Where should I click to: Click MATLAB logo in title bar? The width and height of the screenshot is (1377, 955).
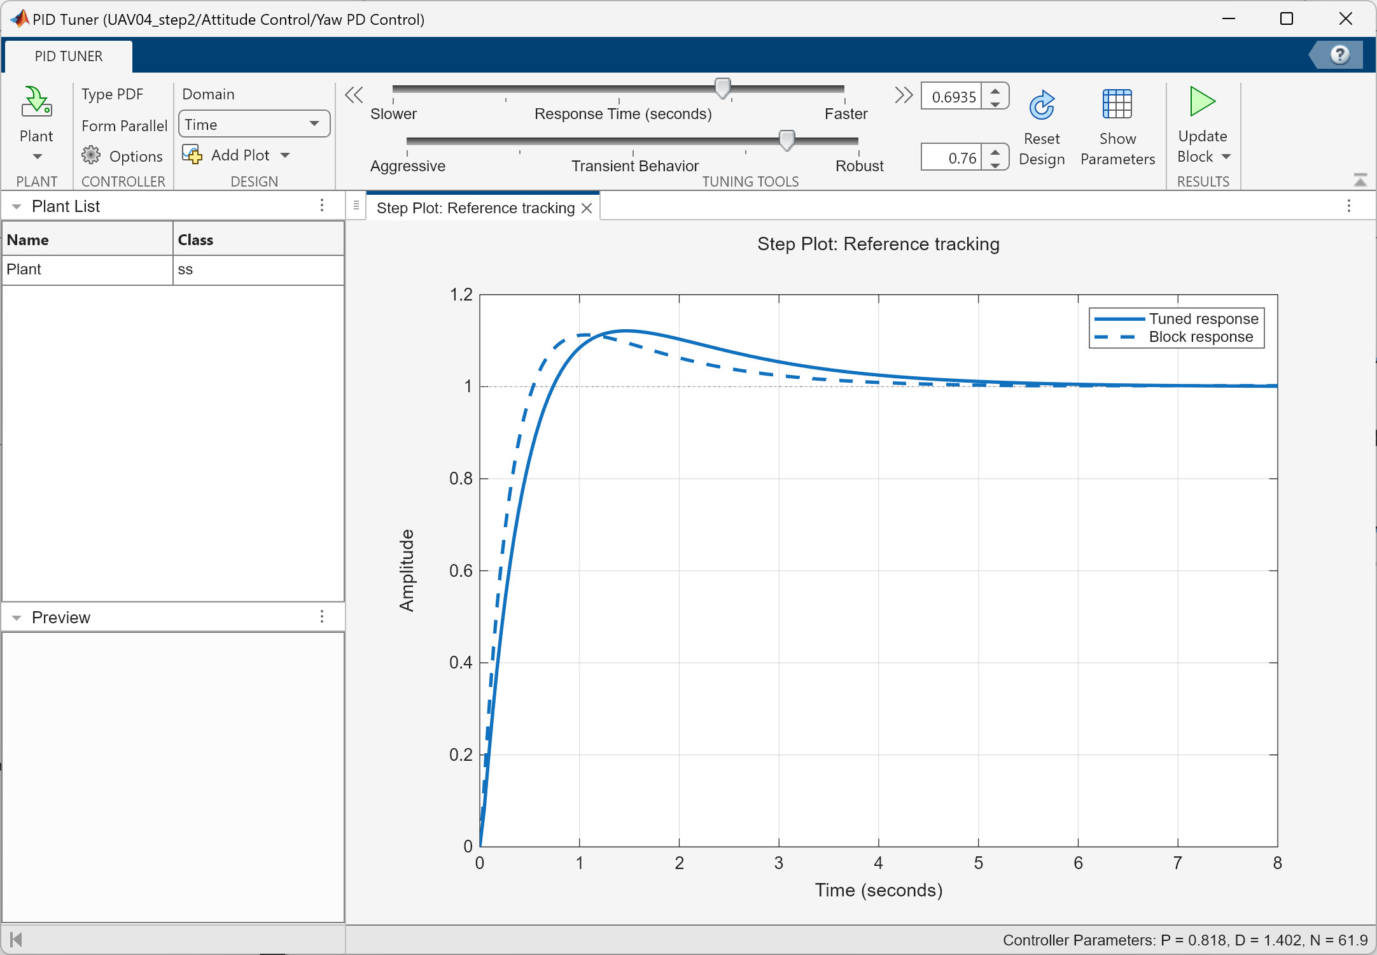coord(20,18)
